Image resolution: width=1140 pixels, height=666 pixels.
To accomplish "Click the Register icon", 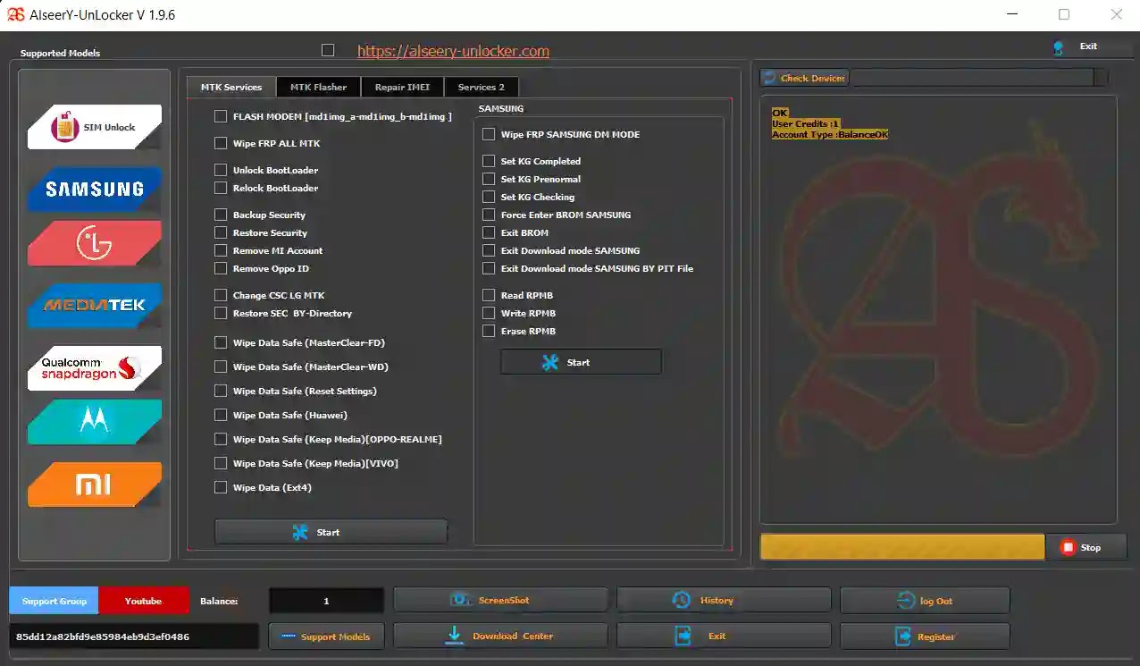I will (901, 636).
